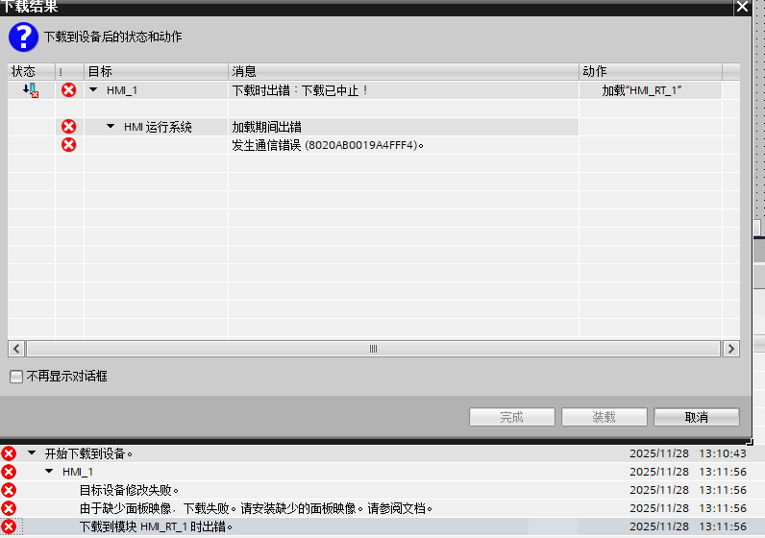The image size is (765, 538).
Task: Click error icon beside 发生通信错误 message
Action: (69, 145)
